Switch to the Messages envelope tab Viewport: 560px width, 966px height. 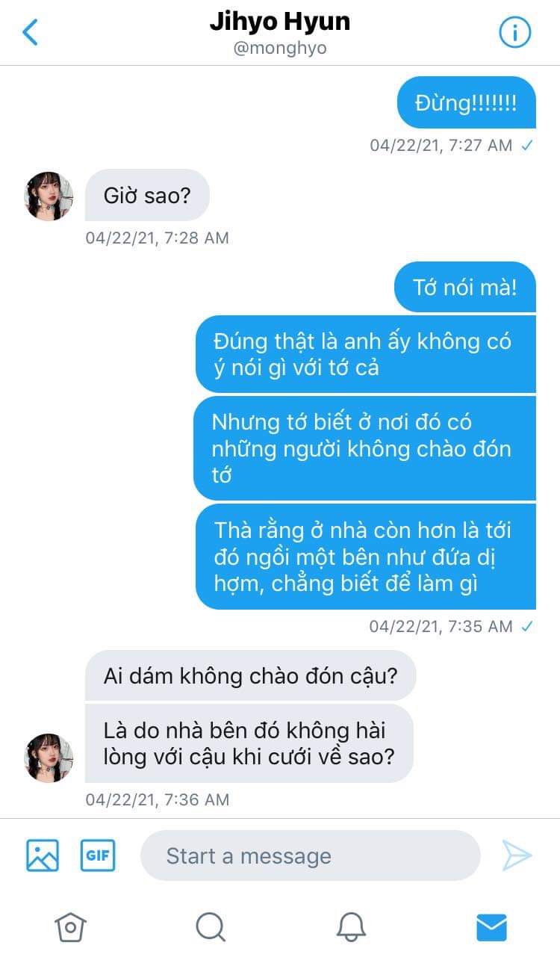tap(491, 927)
